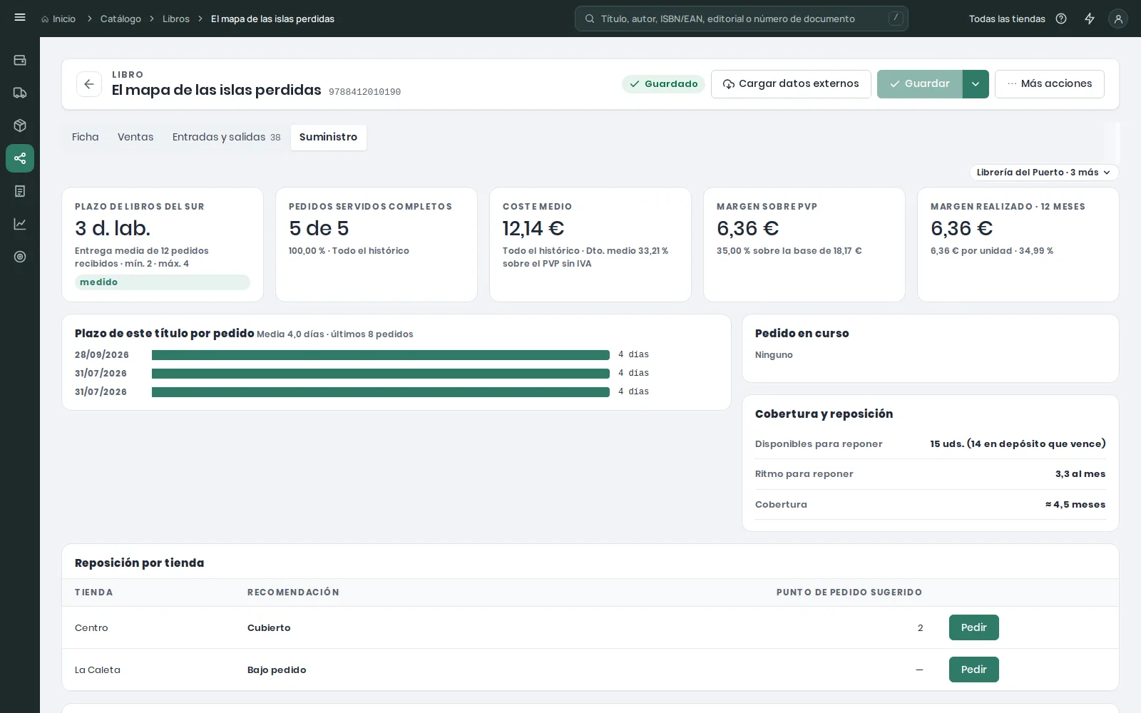Click the 28/09/2026 order lead-time bar
Viewport: 1141px width, 713px height.
pyautogui.click(x=381, y=355)
